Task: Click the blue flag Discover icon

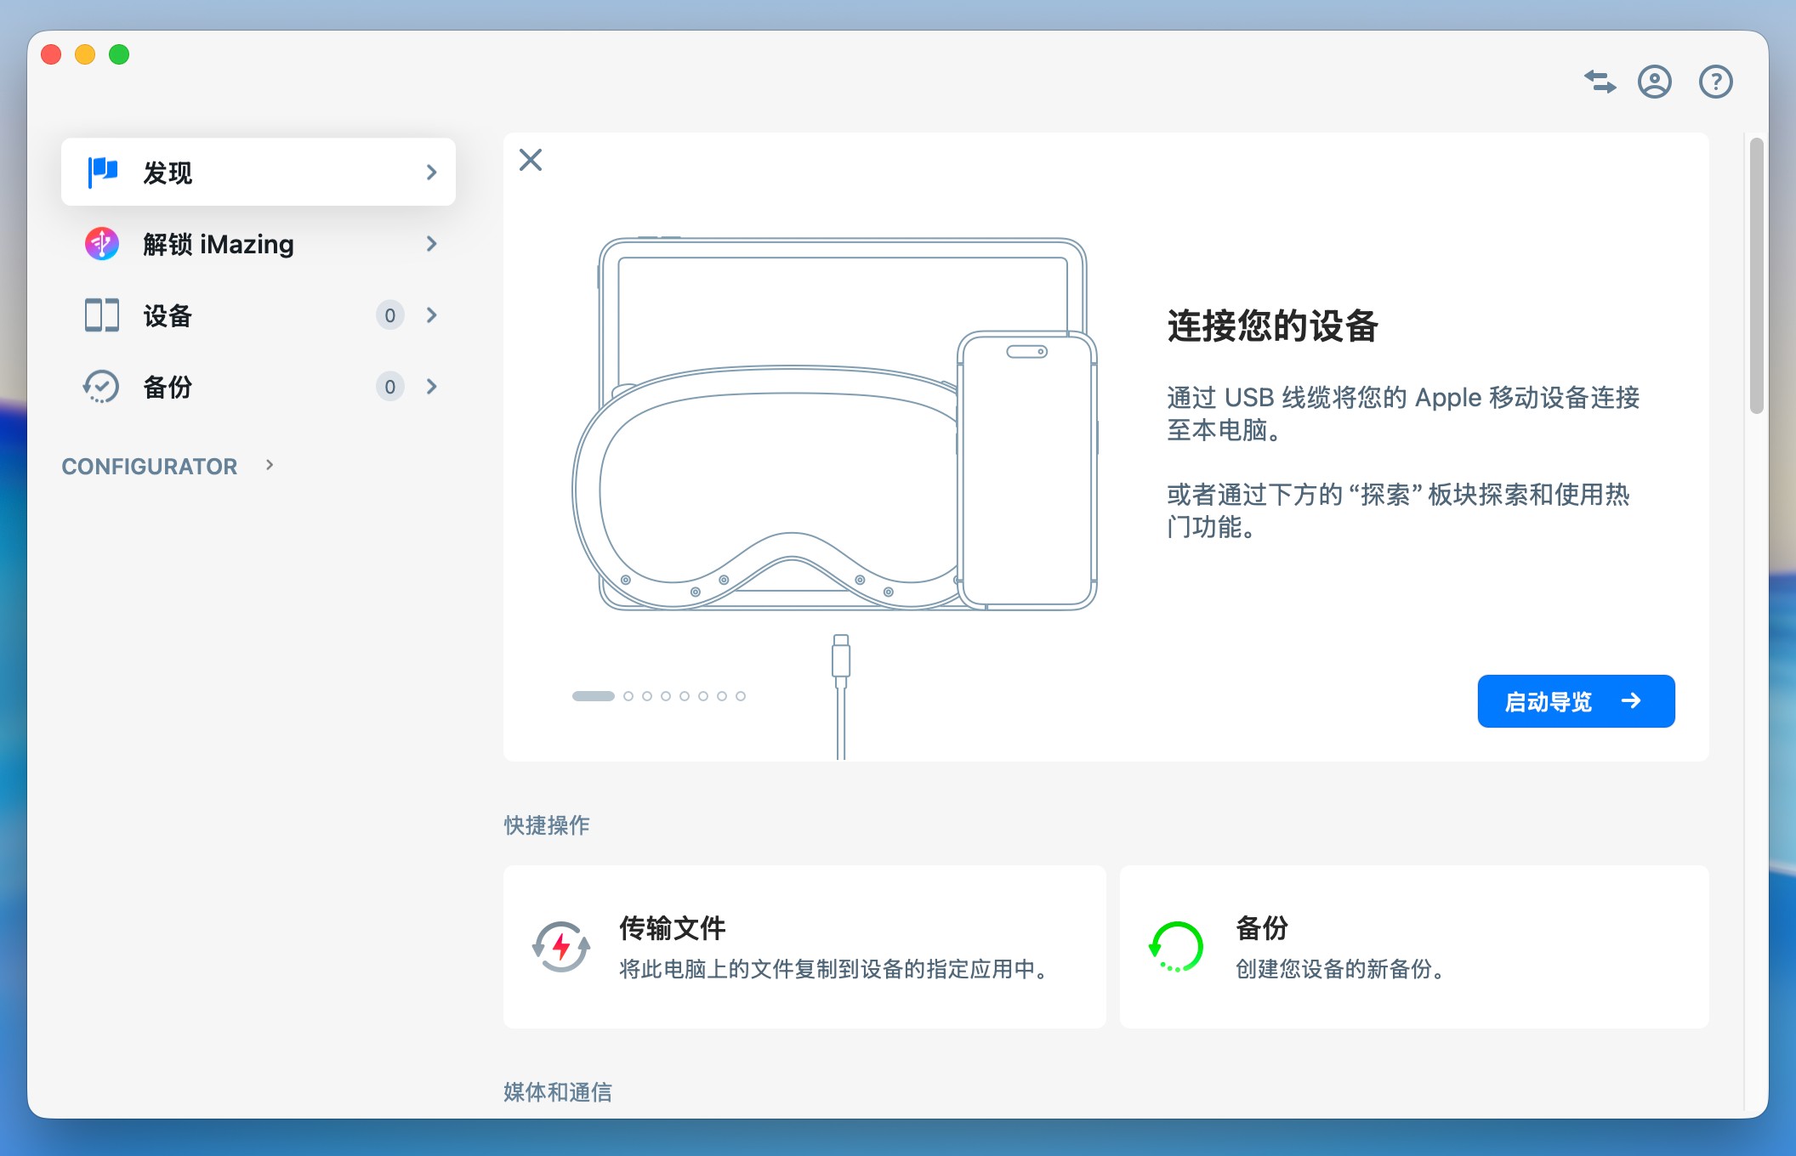Action: (103, 172)
